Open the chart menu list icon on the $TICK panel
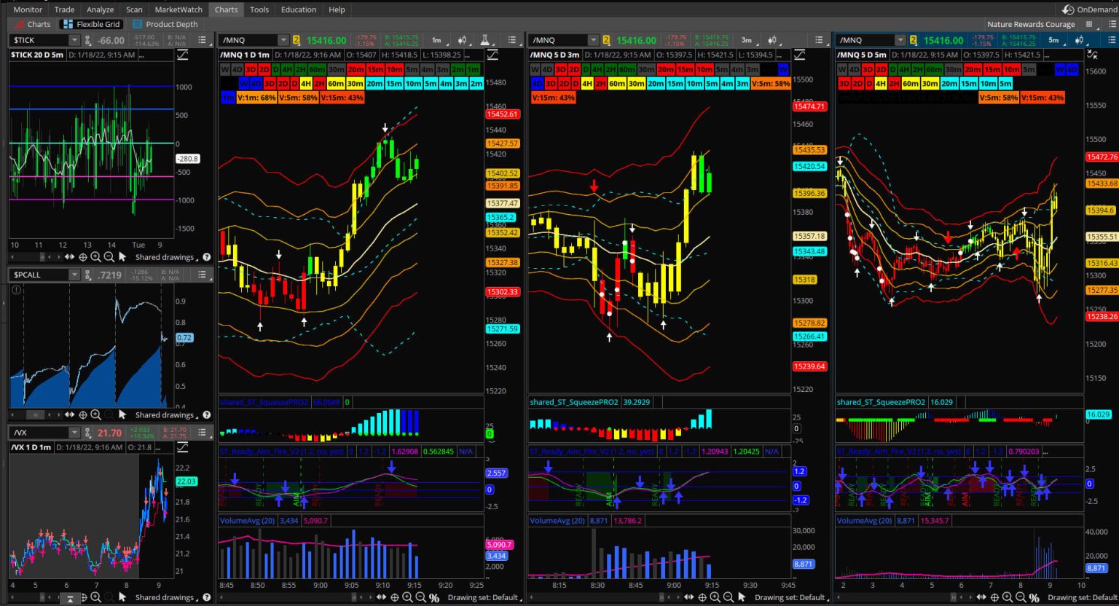The image size is (1119, 606). pyautogui.click(x=203, y=40)
